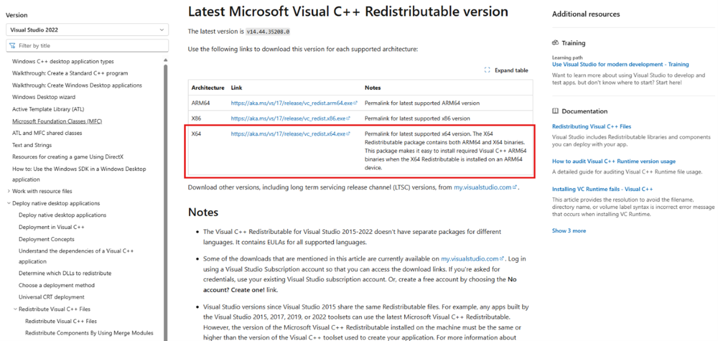Click the filter icon in title search box
Image resolution: width=718 pixels, height=341 pixels.
coord(13,46)
